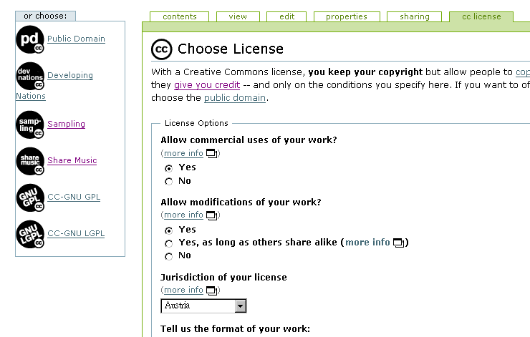Image resolution: width=530 pixels, height=337 pixels.
Task: Follow the public domain link in intro text
Action: click(235, 98)
